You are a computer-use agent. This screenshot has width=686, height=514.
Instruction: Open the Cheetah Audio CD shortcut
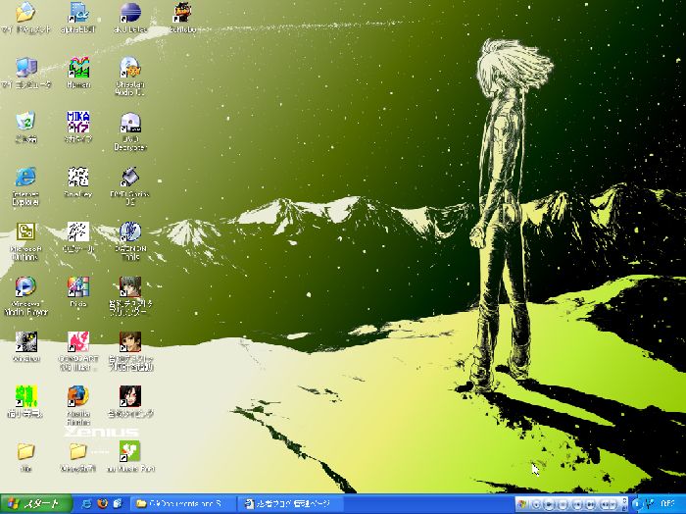130,68
